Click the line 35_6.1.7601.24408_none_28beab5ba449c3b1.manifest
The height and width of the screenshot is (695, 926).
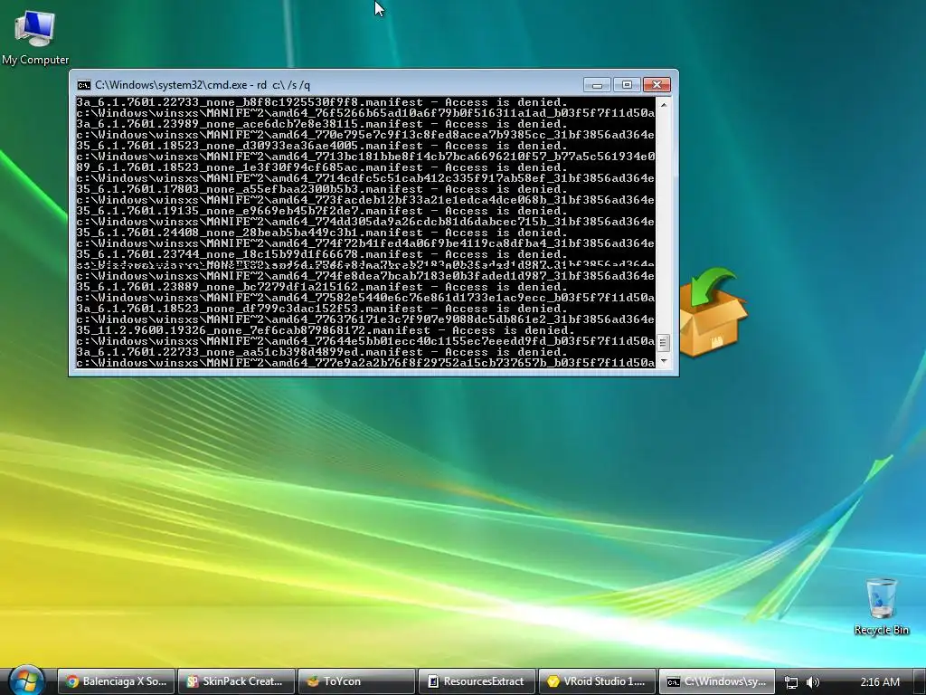pyautogui.click(x=322, y=233)
